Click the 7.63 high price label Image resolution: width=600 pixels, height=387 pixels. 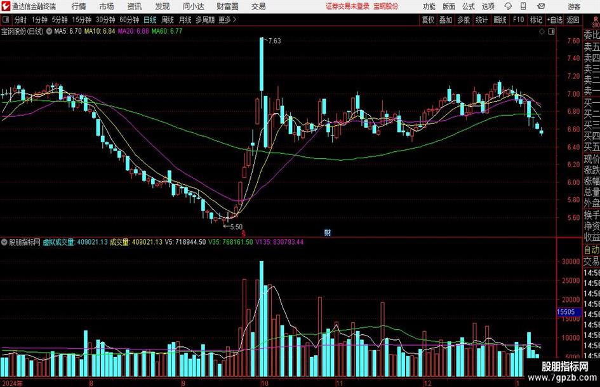tap(274, 41)
